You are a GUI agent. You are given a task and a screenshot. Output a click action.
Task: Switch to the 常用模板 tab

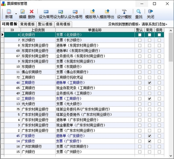point(28,24)
